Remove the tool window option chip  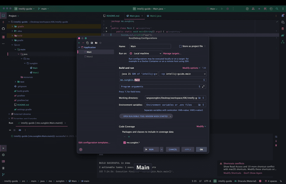point(170,116)
